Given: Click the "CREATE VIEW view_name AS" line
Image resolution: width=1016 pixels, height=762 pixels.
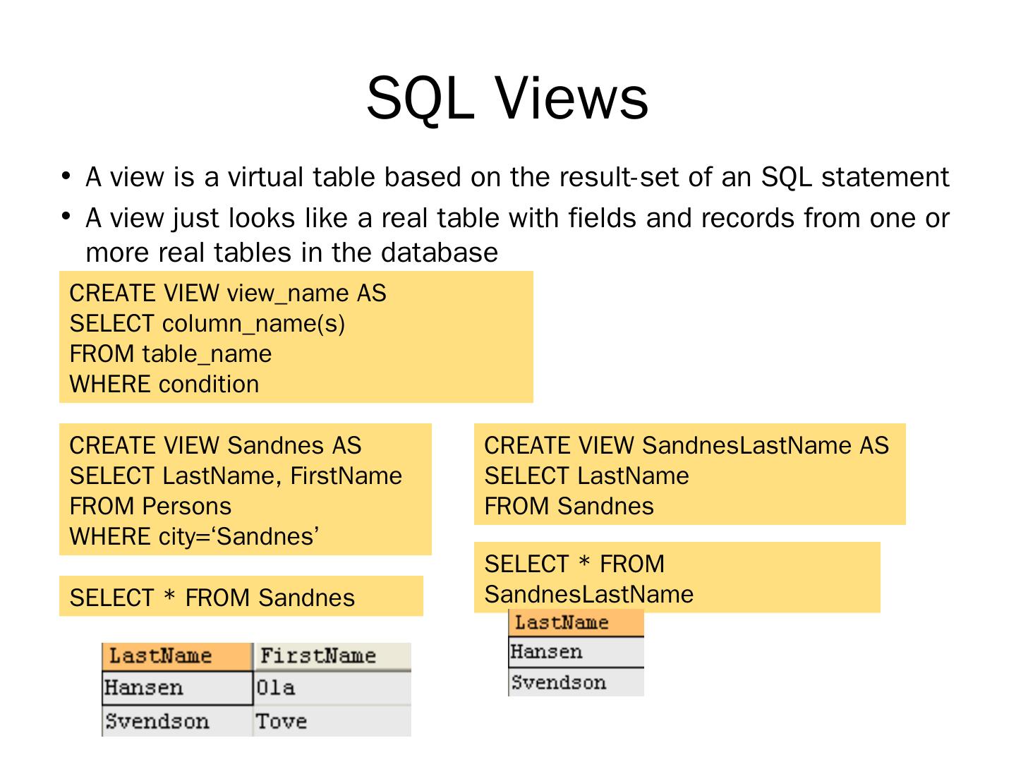Looking at the screenshot, I should pos(227,293).
